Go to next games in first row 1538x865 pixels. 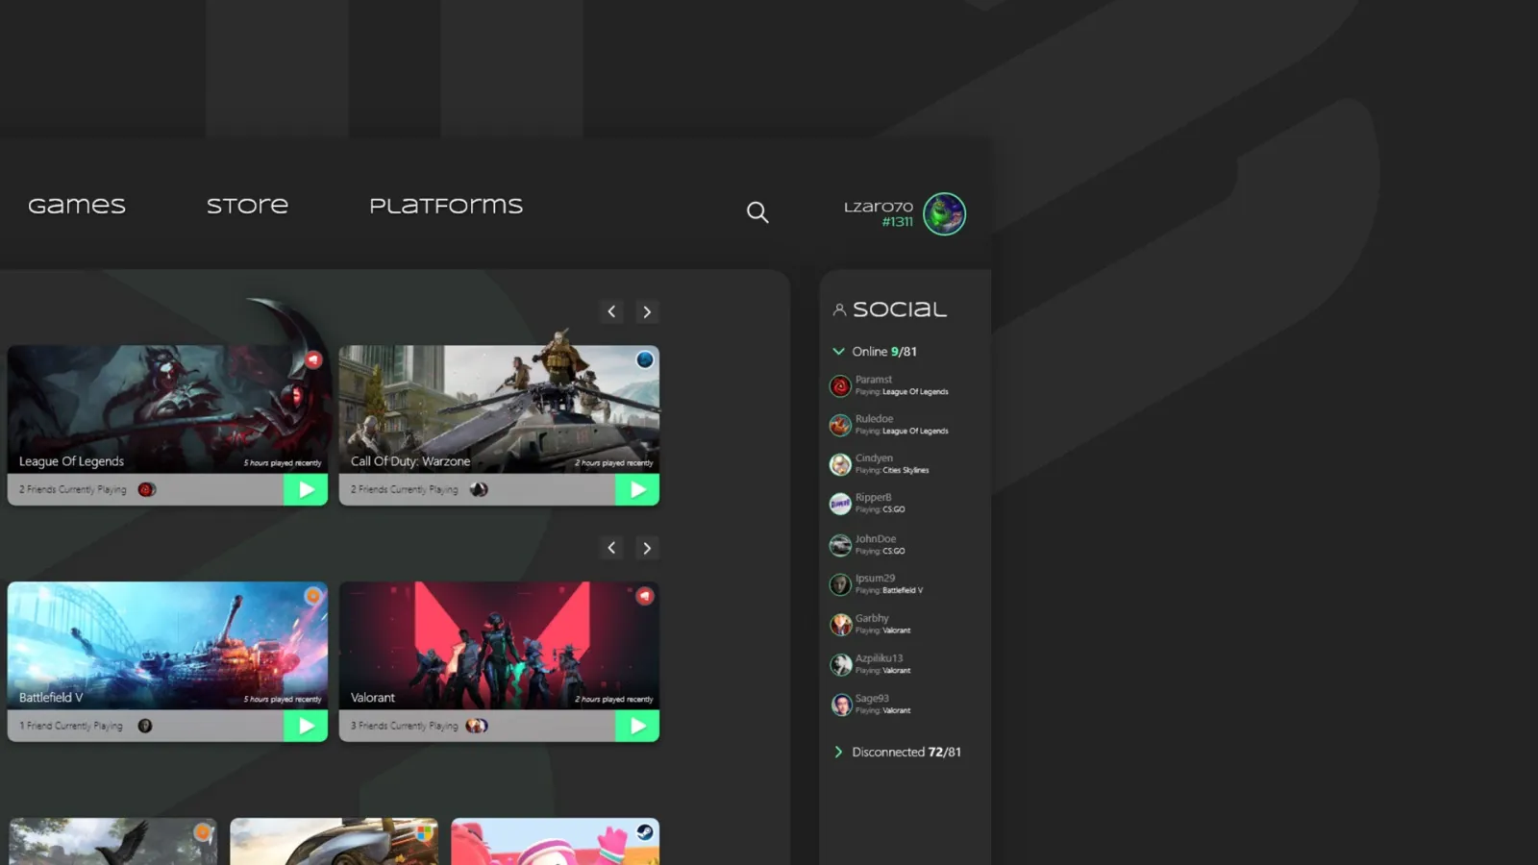pyautogui.click(x=647, y=311)
